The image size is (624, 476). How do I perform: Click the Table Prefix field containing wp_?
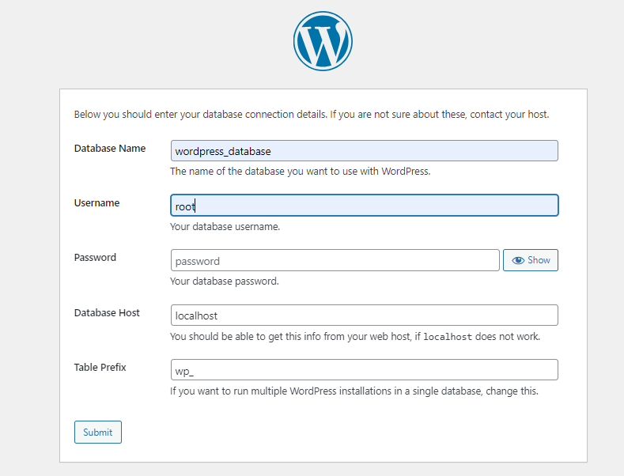[364, 370]
